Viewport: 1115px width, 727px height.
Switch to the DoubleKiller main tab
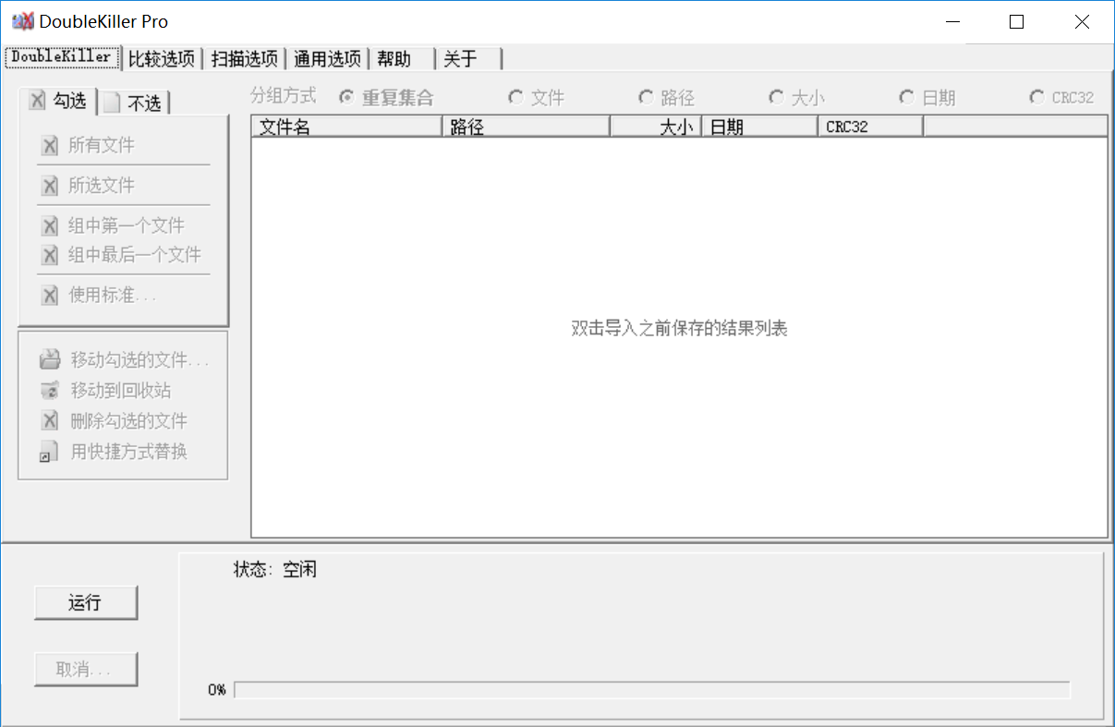pos(62,56)
